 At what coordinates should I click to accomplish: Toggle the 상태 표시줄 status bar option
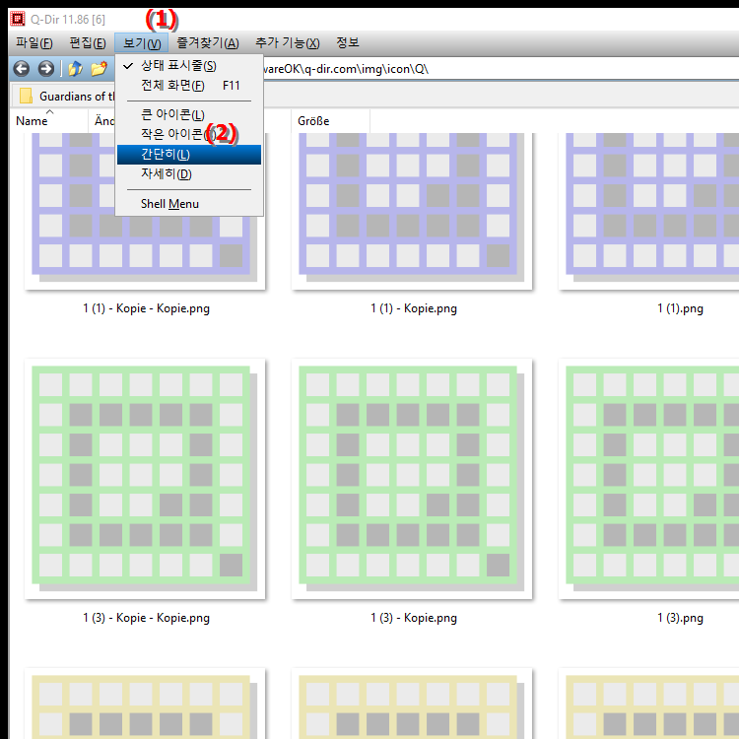tap(178, 66)
